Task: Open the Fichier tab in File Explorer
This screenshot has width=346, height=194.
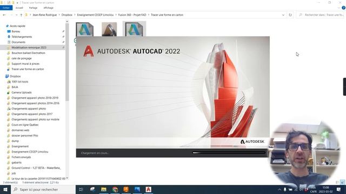Action: point(6,8)
